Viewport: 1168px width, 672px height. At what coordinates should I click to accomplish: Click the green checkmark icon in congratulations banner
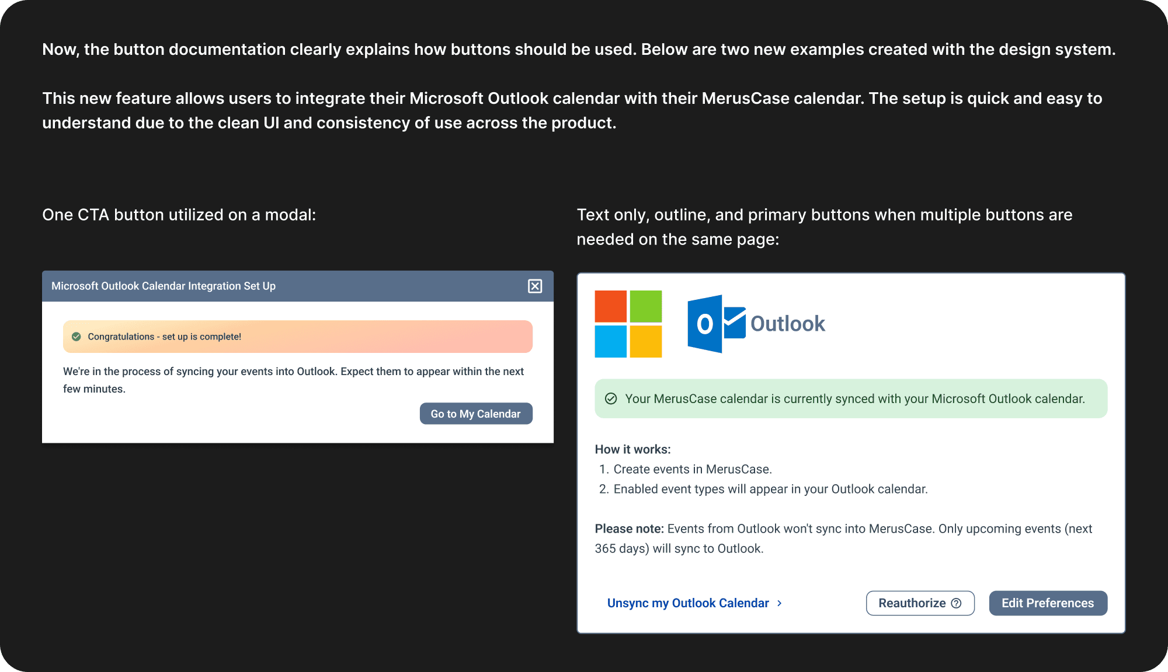(x=76, y=337)
